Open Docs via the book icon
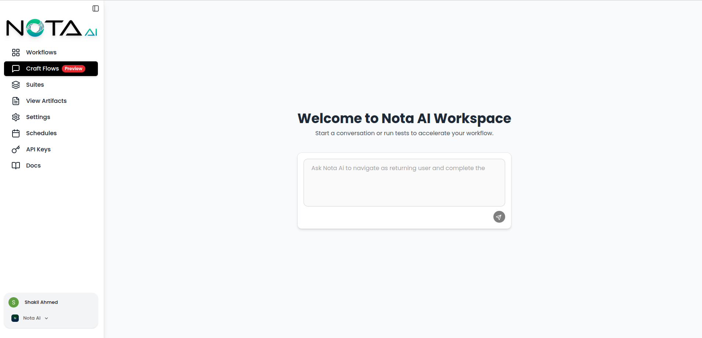This screenshot has width=702, height=338. tap(16, 165)
